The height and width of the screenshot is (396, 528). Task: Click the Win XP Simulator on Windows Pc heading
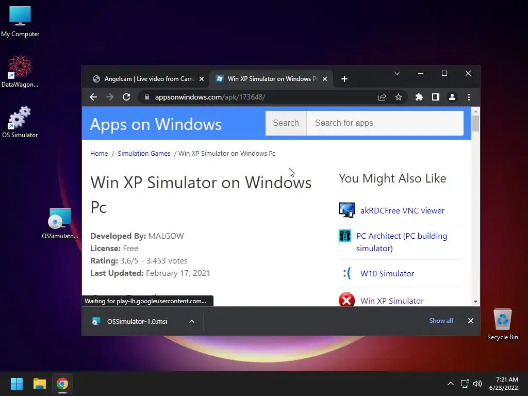(201, 194)
